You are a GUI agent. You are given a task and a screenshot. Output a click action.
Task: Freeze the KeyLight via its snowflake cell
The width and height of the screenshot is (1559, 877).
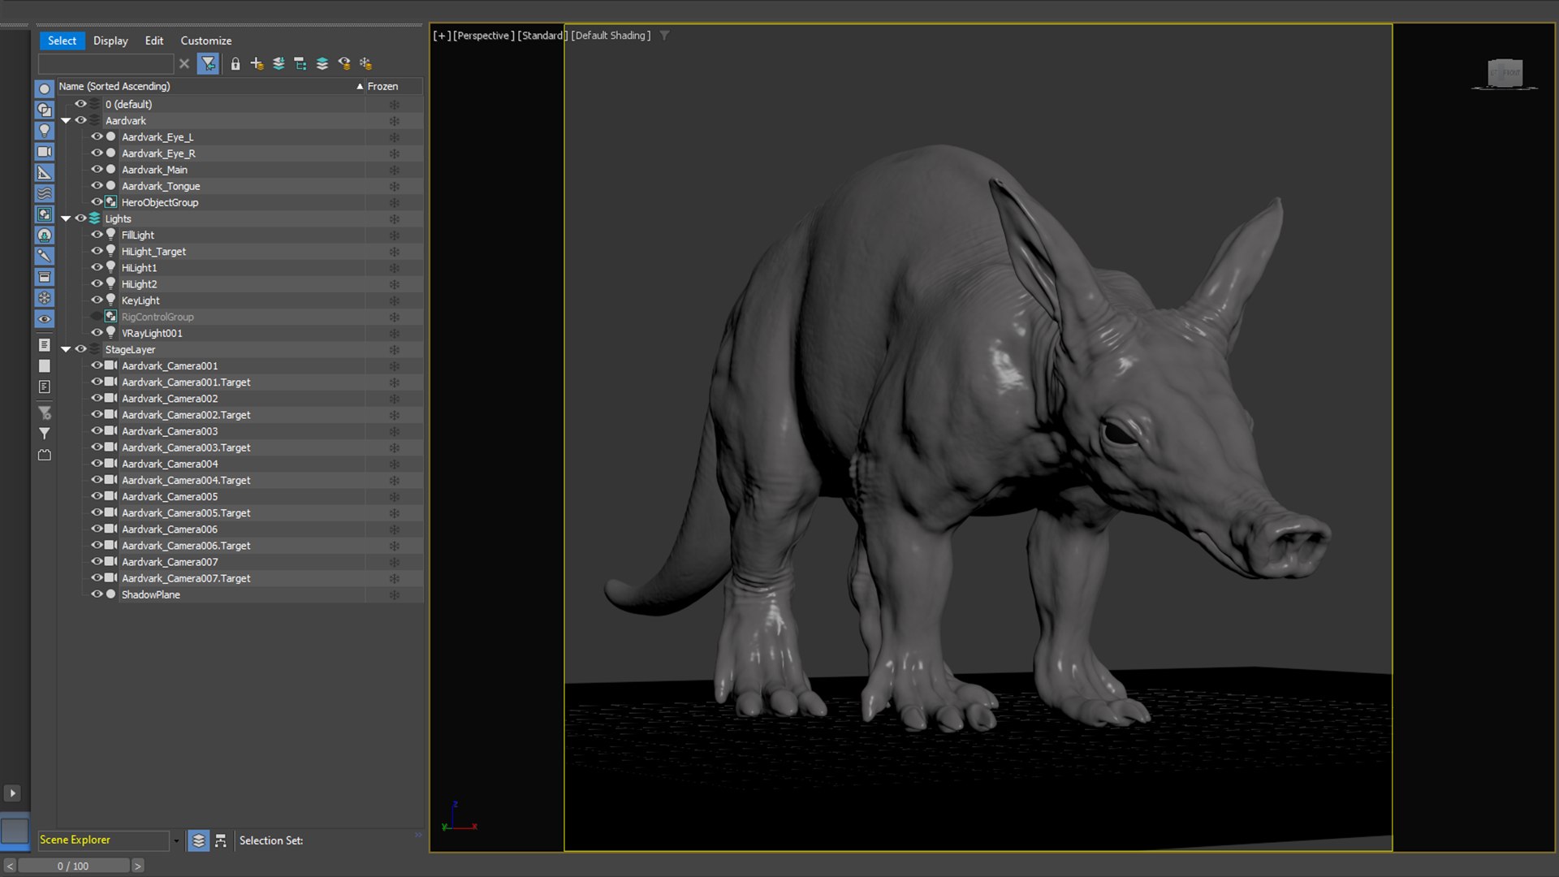pos(394,300)
